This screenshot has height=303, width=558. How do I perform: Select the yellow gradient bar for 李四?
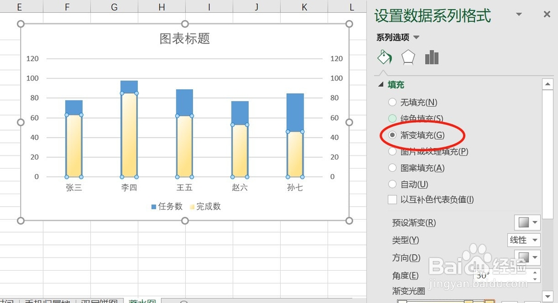click(x=129, y=135)
